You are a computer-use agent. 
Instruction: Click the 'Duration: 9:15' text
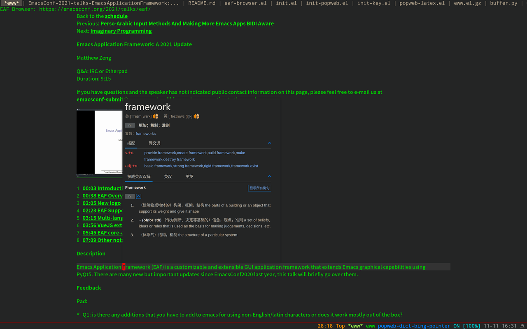93,79
